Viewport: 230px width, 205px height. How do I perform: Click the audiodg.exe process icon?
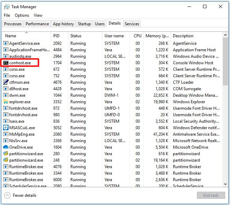tap(5, 56)
